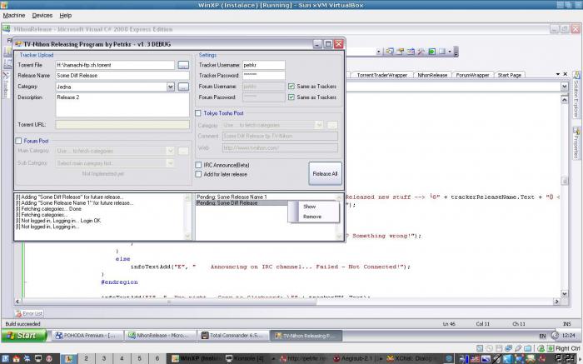Click the Windows XP Start button

(x=24, y=336)
